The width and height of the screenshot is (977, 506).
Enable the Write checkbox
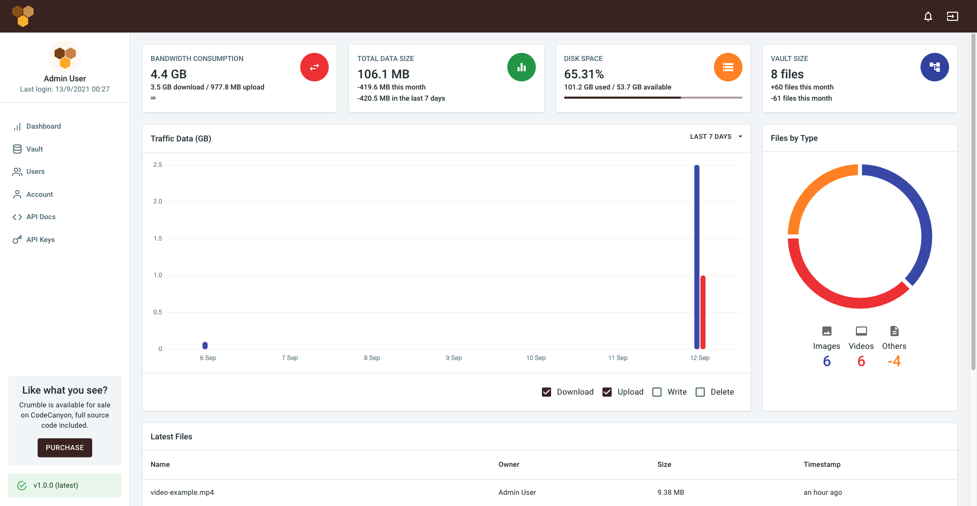click(657, 392)
